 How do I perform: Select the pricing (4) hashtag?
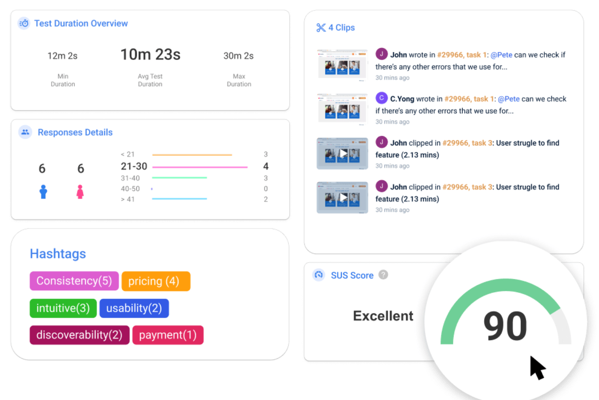pos(156,281)
